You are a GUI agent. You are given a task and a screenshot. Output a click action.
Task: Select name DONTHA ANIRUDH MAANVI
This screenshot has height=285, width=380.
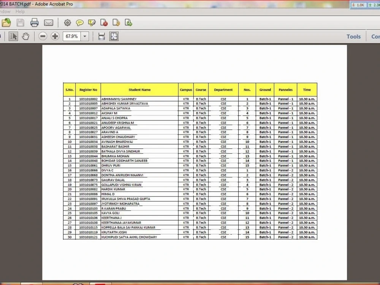click(122, 175)
